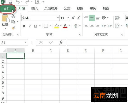Decrease font size with the smaller A
This screenshot has height=103, width=128.
point(79,18)
